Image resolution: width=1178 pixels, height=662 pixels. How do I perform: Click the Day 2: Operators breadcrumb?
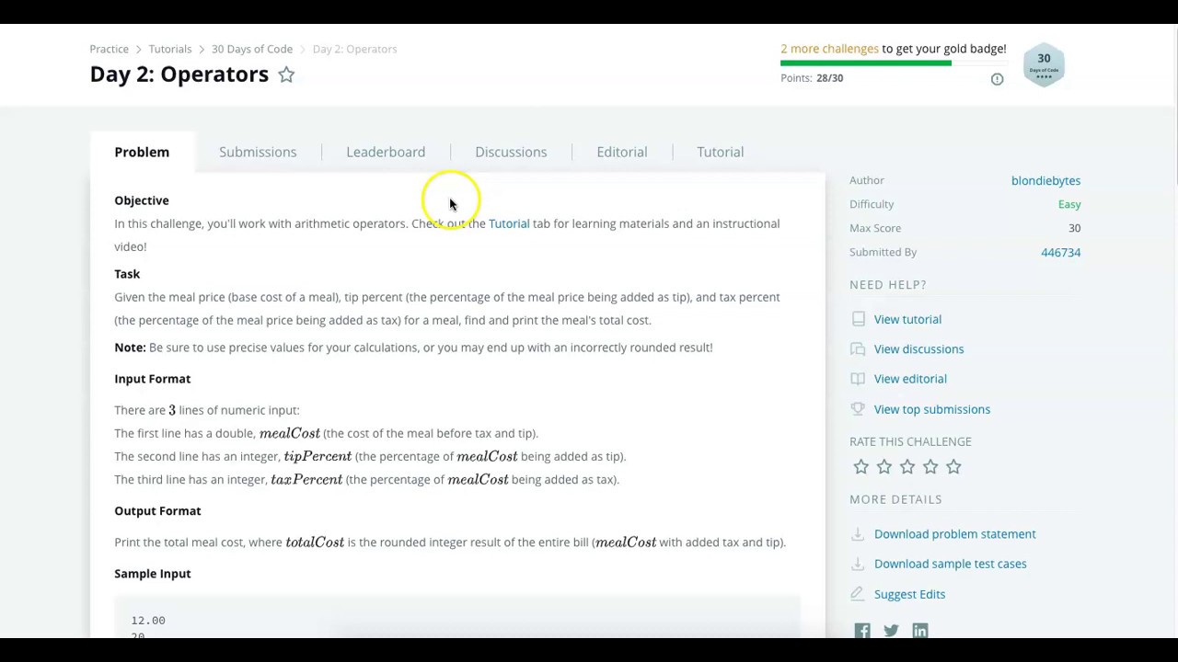(x=354, y=49)
